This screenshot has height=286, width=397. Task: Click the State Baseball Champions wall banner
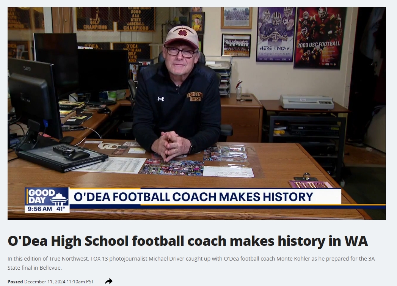[136, 19]
